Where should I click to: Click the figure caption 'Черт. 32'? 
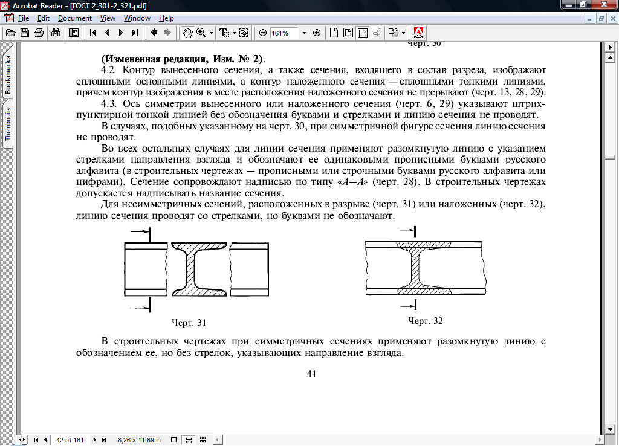pos(425,320)
